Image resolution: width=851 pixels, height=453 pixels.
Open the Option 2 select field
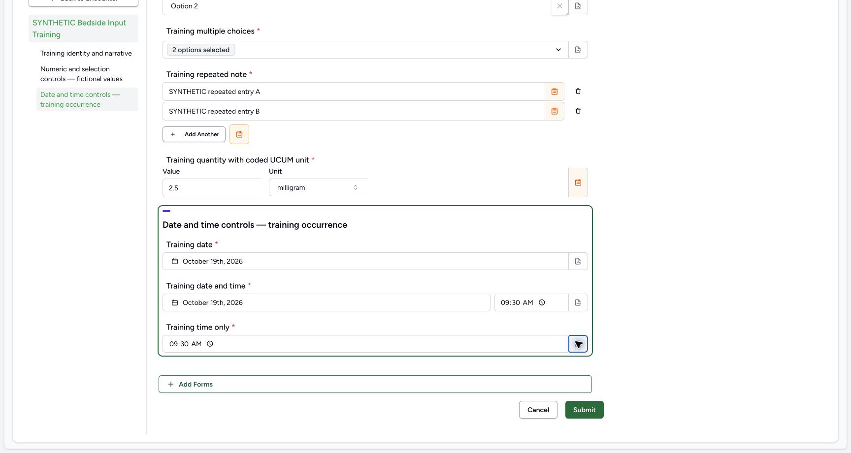coord(357,6)
